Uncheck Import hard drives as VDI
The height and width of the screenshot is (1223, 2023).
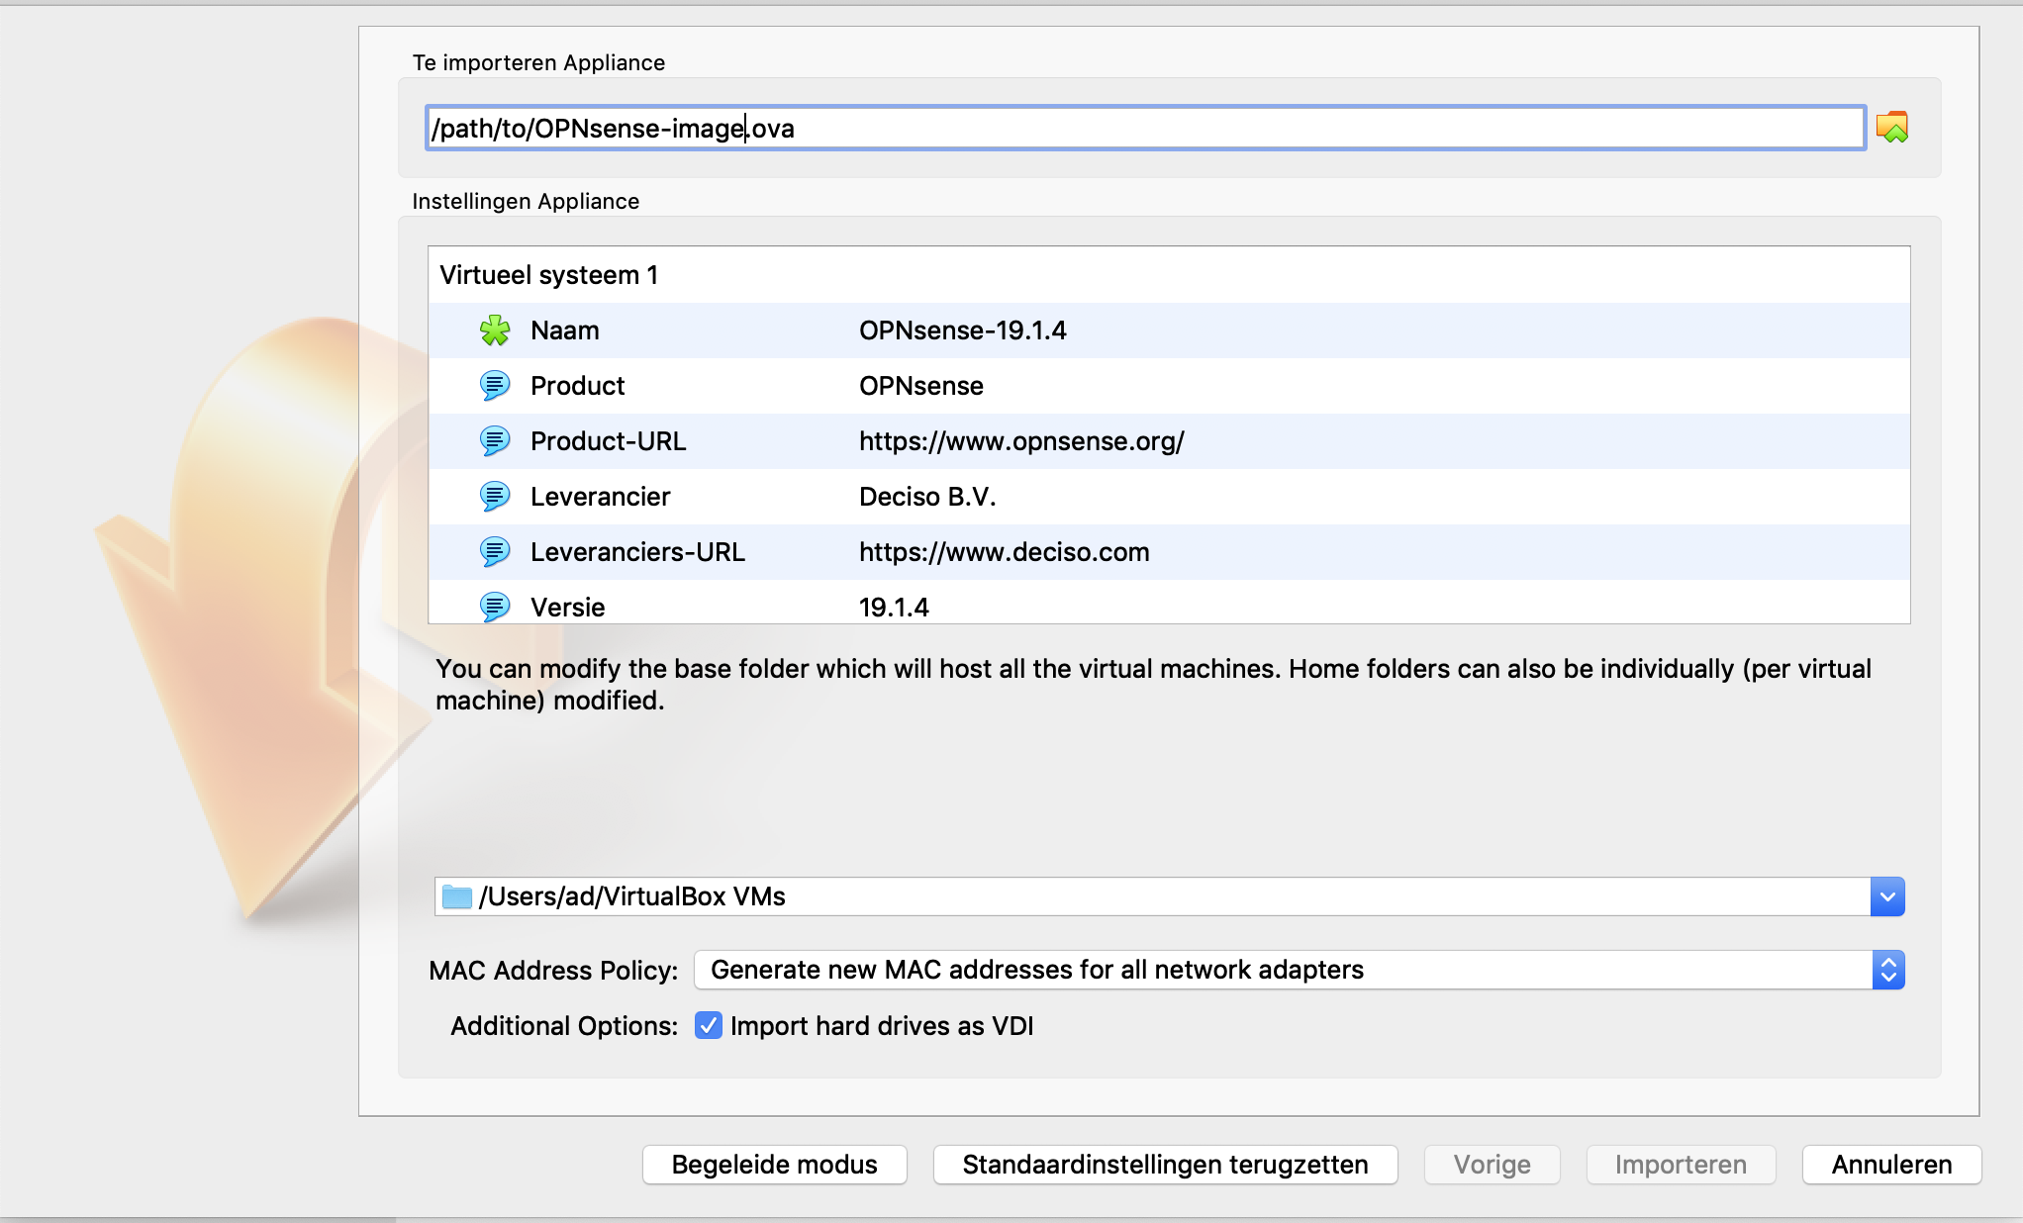point(708,1025)
